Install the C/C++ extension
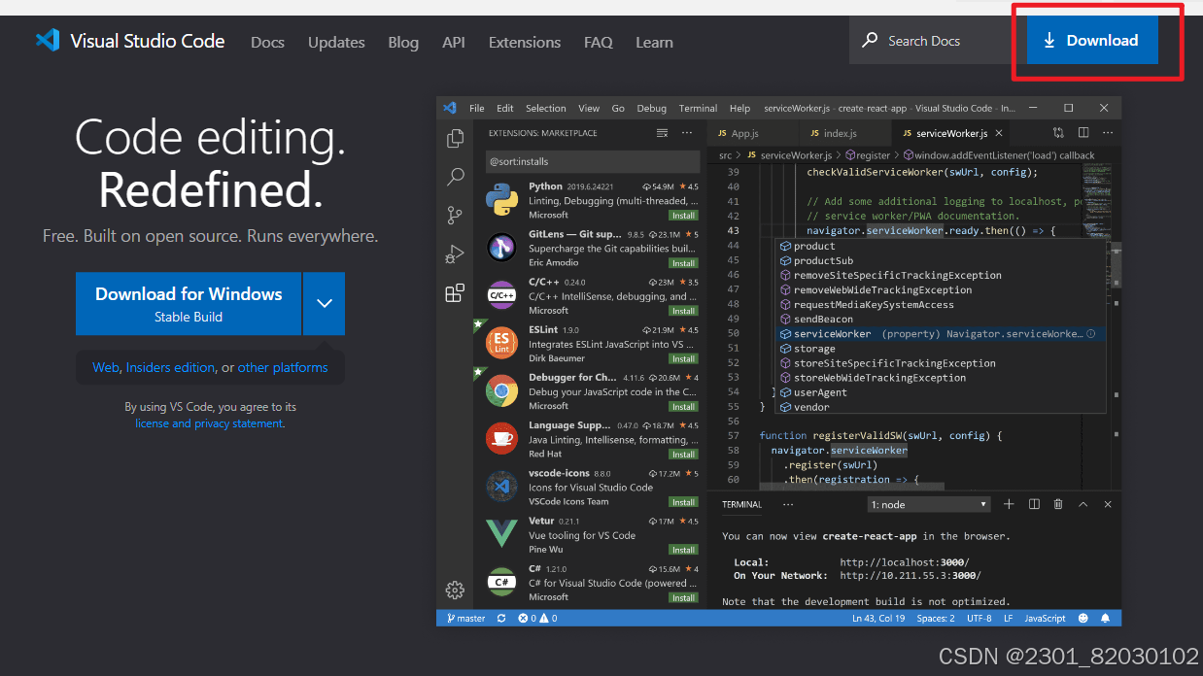1203x676 pixels. click(683, 311)
